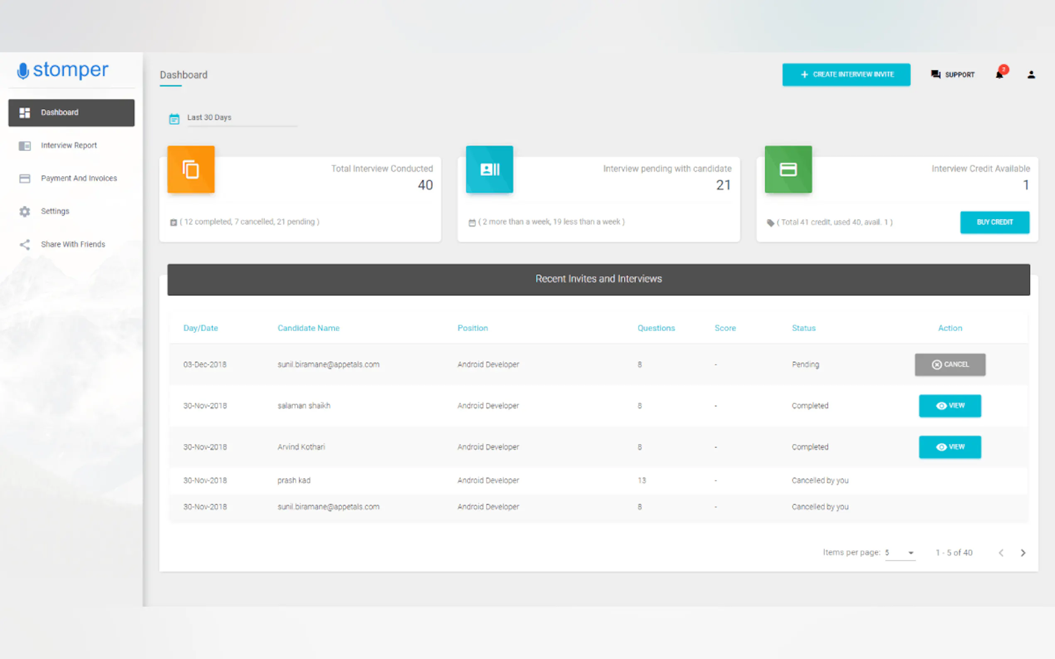Cancel the pending 03-Dec-2018 interview
The height and width of the screenshot is (659, 1055).
pyautogui.click(x=950, y=364)
